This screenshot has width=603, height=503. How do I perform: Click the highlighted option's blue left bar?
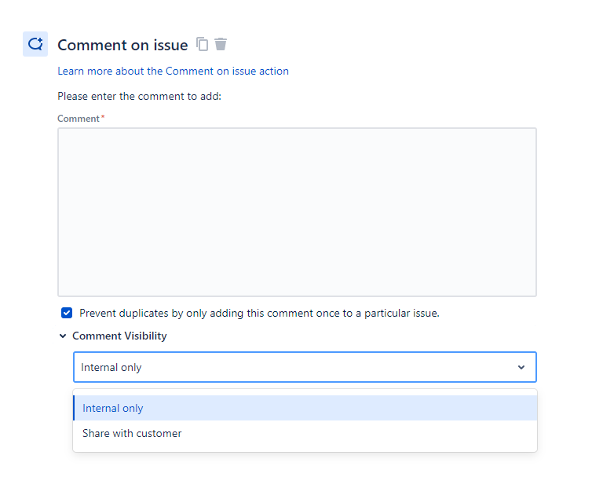tap(74, 408)
